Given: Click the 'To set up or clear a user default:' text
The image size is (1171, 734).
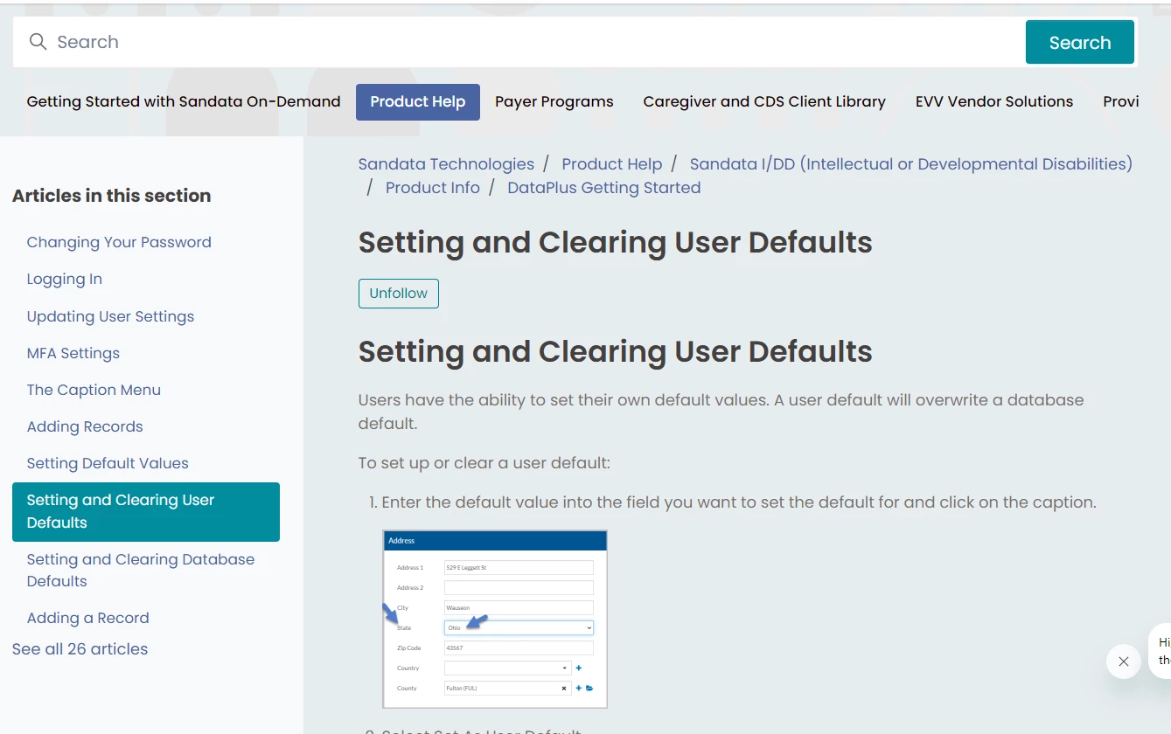Looking at the screenshot, I should (x=484, y=462).
